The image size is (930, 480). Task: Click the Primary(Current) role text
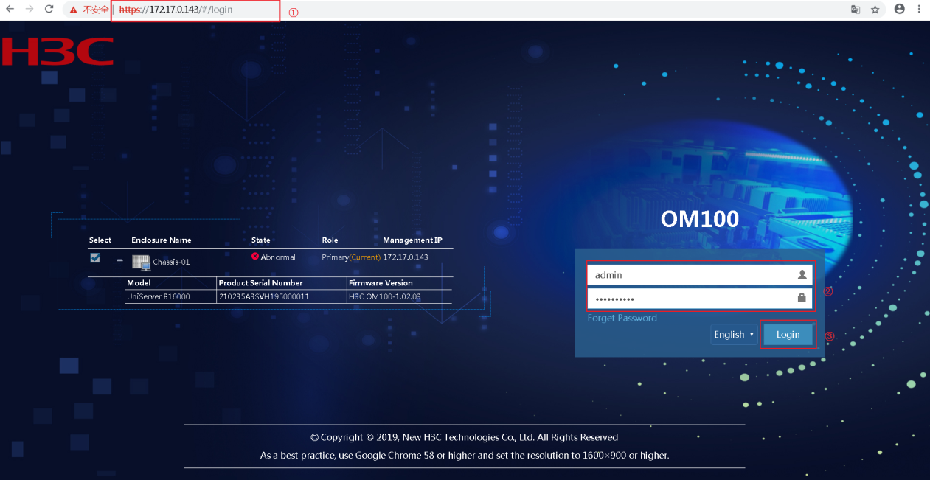tap(351, 257)
